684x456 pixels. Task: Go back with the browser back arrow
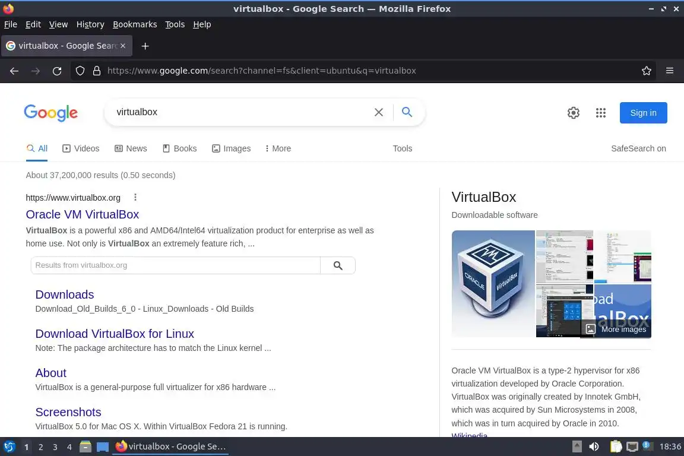(x=14, y=71)
